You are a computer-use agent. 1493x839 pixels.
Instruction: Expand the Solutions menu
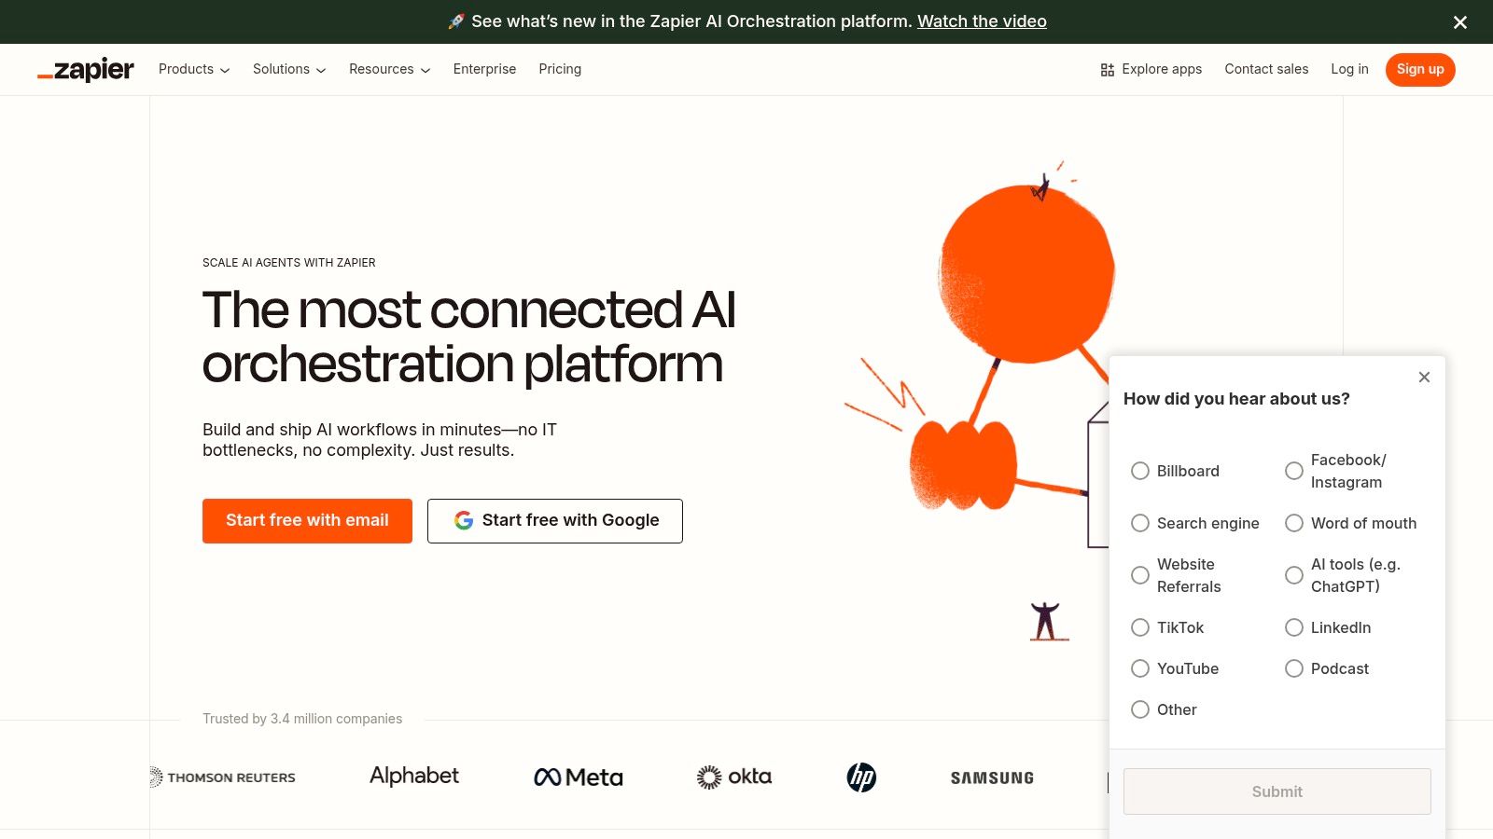click(289, 69)
